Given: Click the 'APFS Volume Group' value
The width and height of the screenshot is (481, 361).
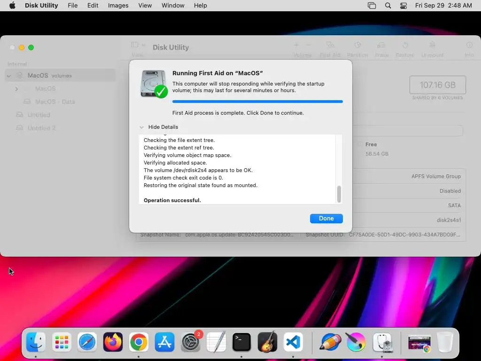Looking at the screenshot, I should pos(436,176).
